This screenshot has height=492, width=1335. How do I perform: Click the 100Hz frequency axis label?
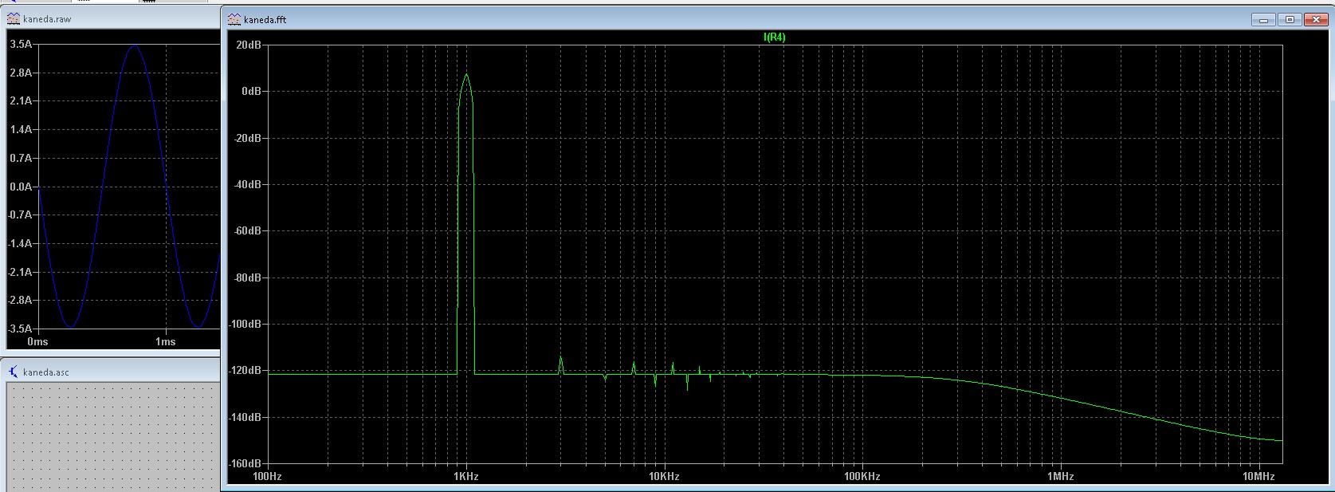[267, 476]
